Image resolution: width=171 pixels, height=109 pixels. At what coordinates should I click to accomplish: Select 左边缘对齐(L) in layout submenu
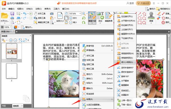coord(125,17)
